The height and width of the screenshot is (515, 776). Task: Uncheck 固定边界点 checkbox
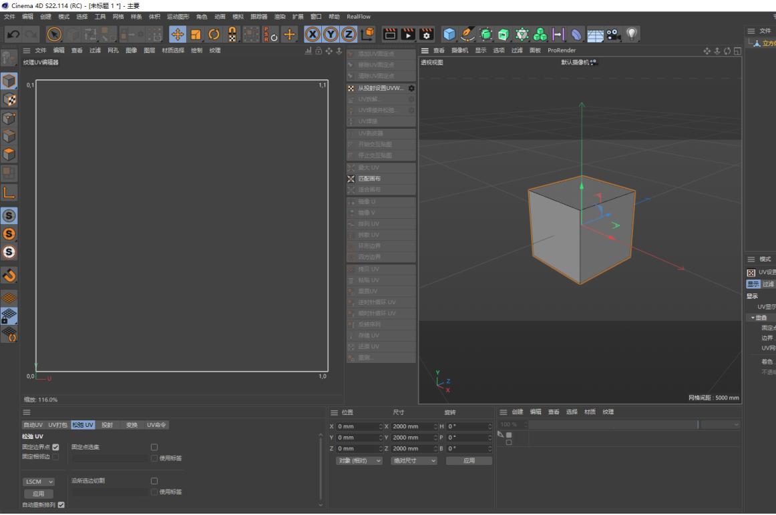55,447
